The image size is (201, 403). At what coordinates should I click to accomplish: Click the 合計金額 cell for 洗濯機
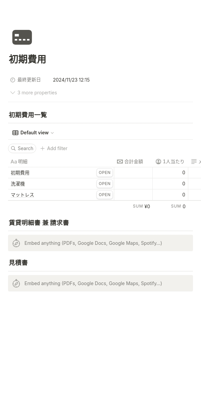point(133,184)
